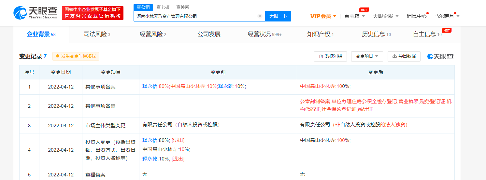The width and height of the screenshot is (486, 180).
Task: Click 中国嵩山少林寺:10% in row 4 变更前
Action: [x=166, y=149]
